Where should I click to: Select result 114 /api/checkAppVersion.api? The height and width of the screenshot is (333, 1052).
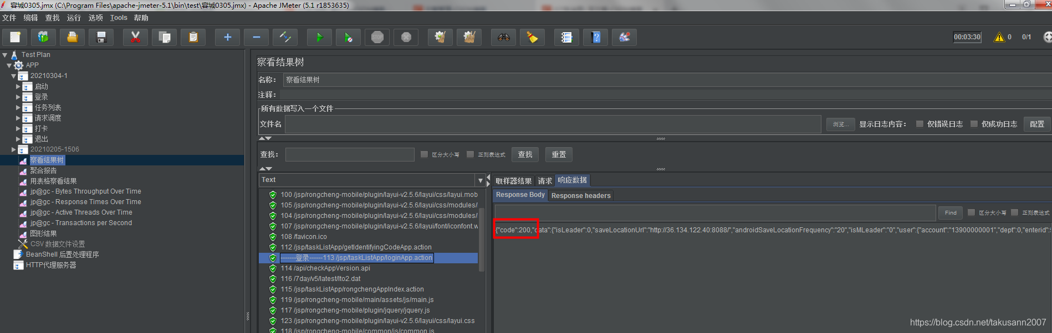tap(325, 268)
